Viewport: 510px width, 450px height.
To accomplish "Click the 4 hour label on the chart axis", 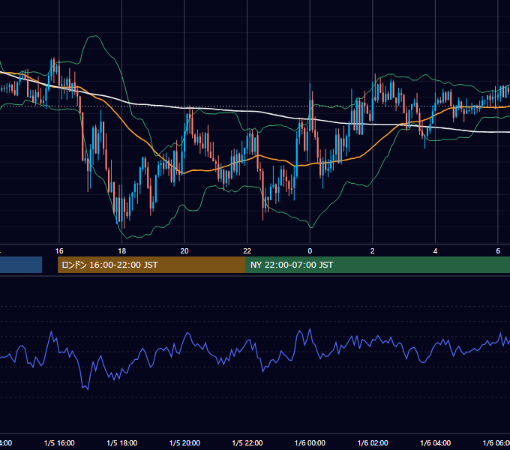I will click(435, 251).
